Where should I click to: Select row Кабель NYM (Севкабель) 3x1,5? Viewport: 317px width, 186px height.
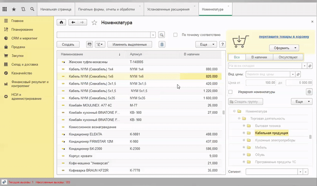click(139, 84)
